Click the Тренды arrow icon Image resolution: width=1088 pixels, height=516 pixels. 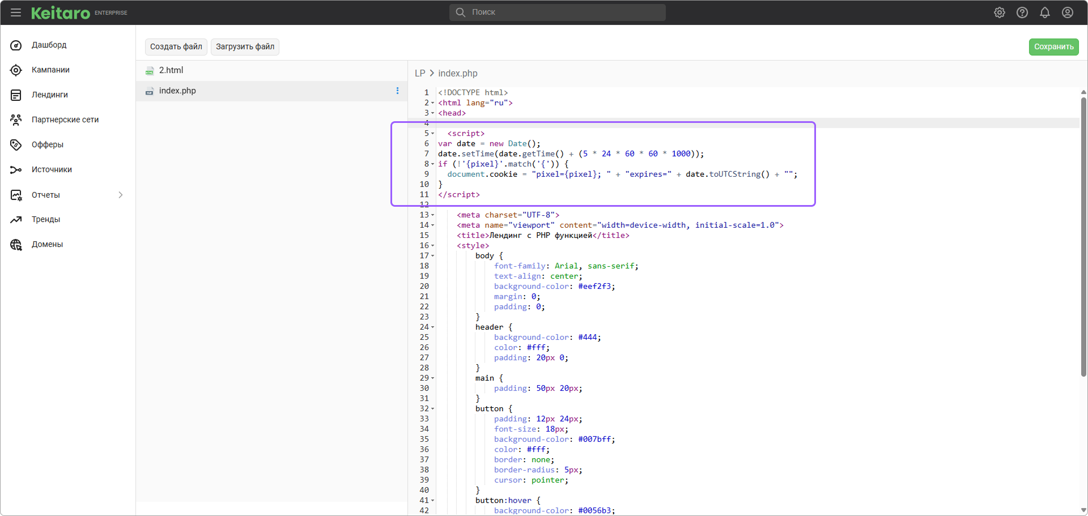coord(16,220)
